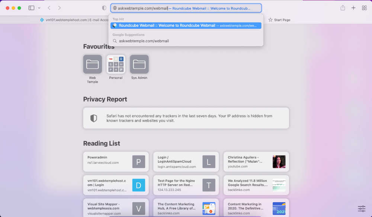The width and height of the screenshot is (372, 217).
Task: Open the Start Page customize settings sliders
Action: (x=362, y=209)
